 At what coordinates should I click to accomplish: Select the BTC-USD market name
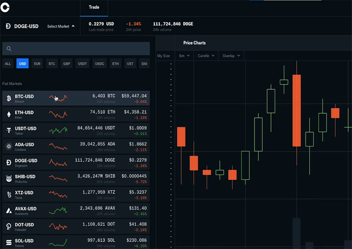pos(24,96)
